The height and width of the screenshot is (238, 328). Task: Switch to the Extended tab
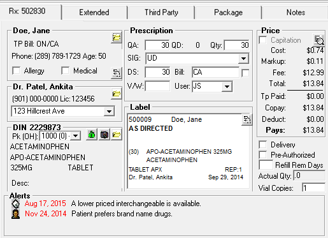(94, 12)
